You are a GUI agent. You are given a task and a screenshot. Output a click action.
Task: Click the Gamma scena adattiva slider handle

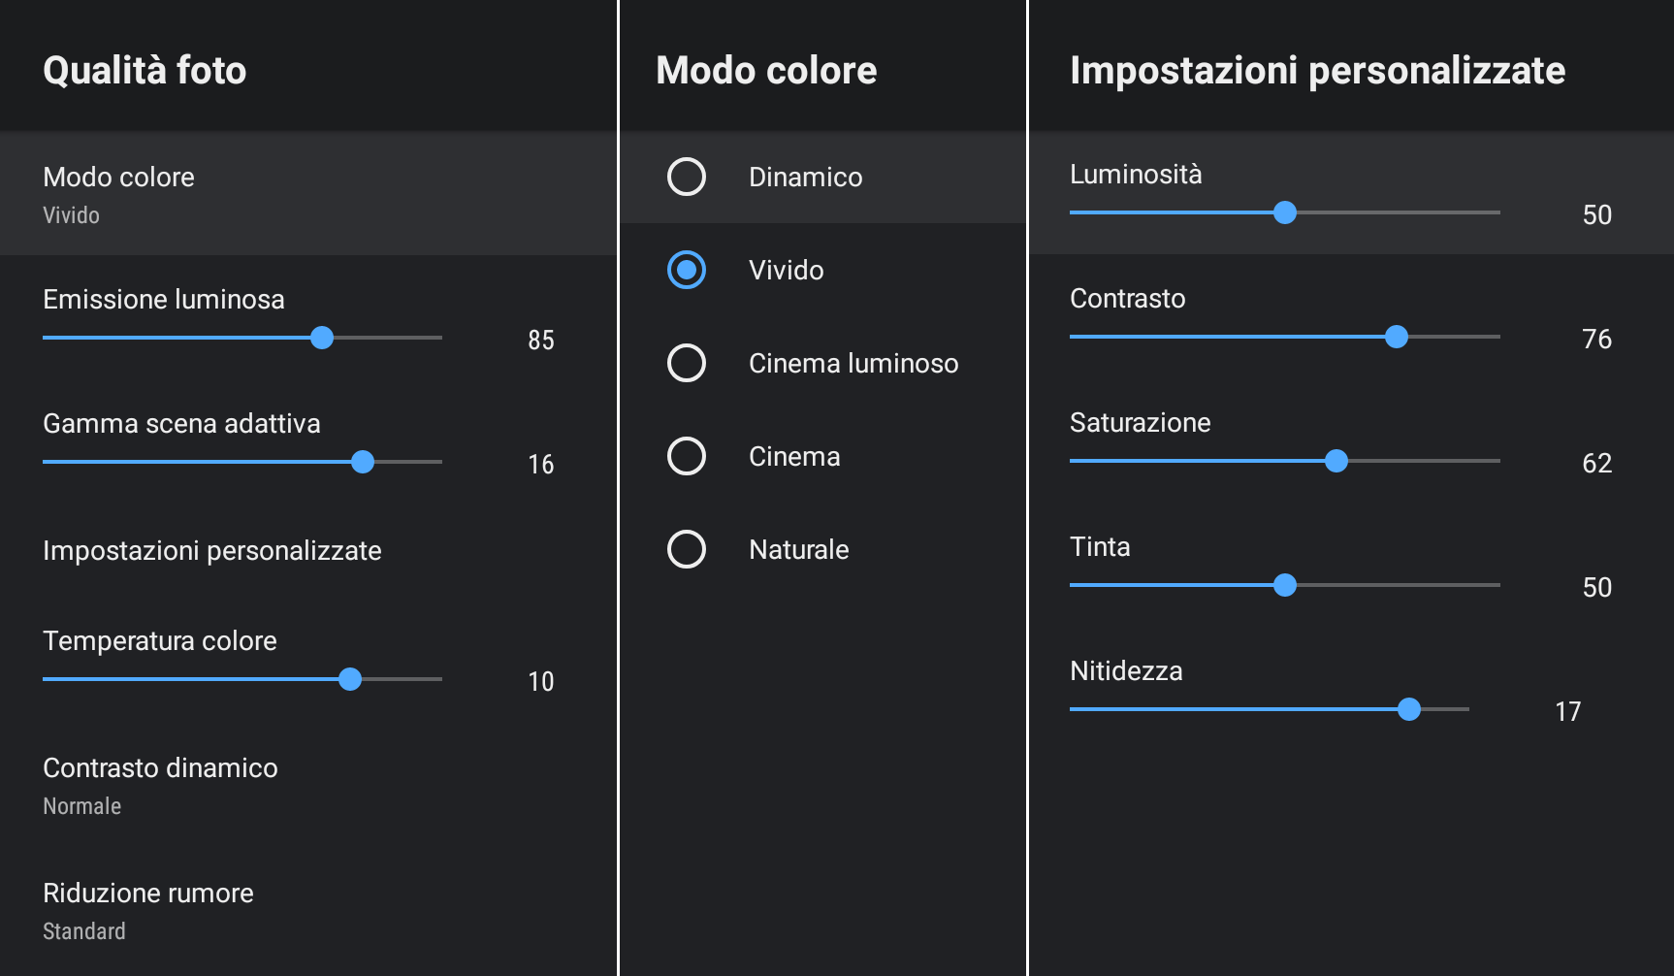363,462
